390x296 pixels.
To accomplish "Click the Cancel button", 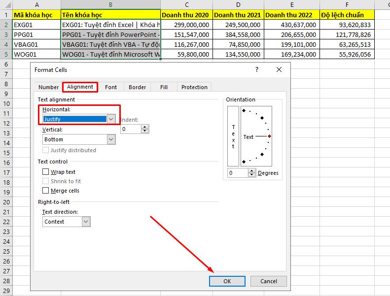I will click(268, 281).
